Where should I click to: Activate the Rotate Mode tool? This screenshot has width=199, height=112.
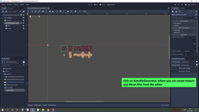[x=36, y=12]
